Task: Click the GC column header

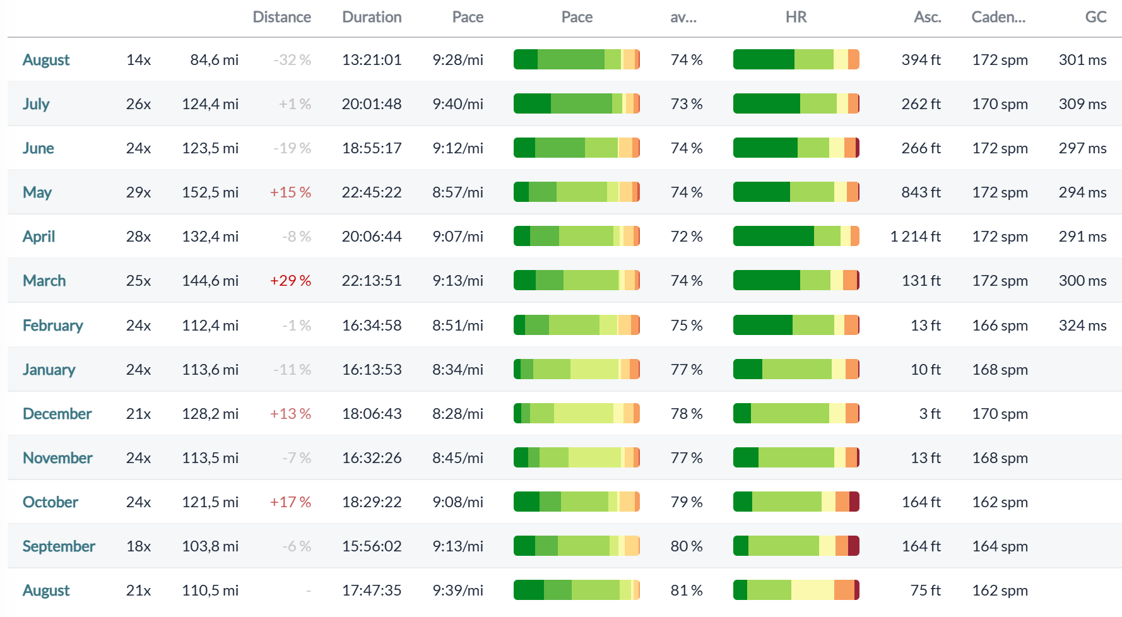Action: (x=1095, y=17)
